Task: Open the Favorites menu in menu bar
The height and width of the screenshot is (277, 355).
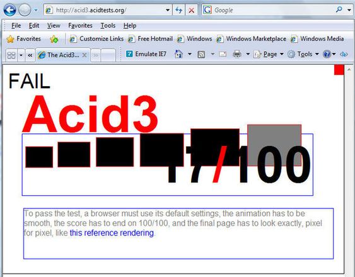Action: [x=80, y=26]
